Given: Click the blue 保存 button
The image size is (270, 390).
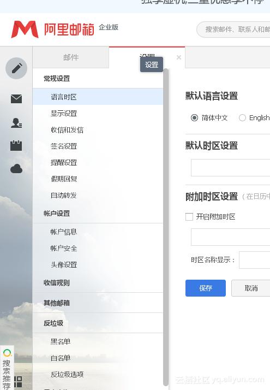Looking at the screenshot, I should pyautogui.click(x=206, y=288).
